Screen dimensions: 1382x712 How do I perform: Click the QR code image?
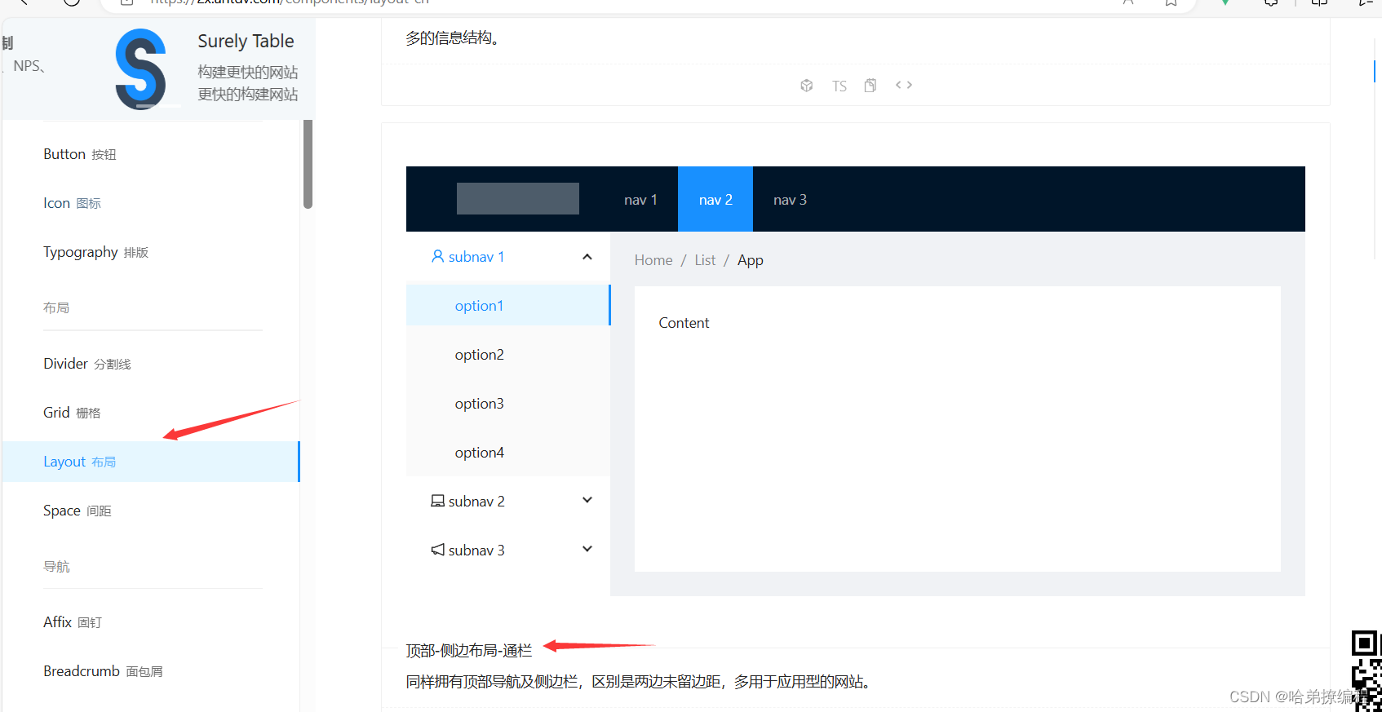point(1366,670)
